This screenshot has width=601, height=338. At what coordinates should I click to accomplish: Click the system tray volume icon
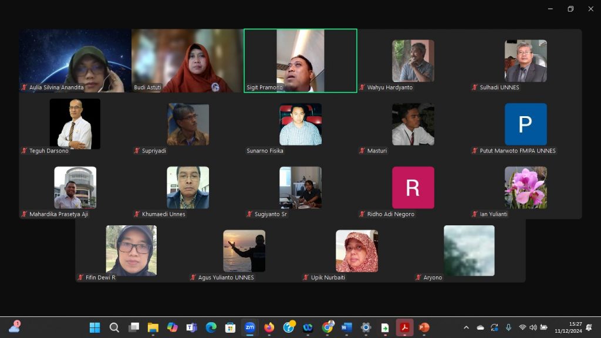[533, 327]
